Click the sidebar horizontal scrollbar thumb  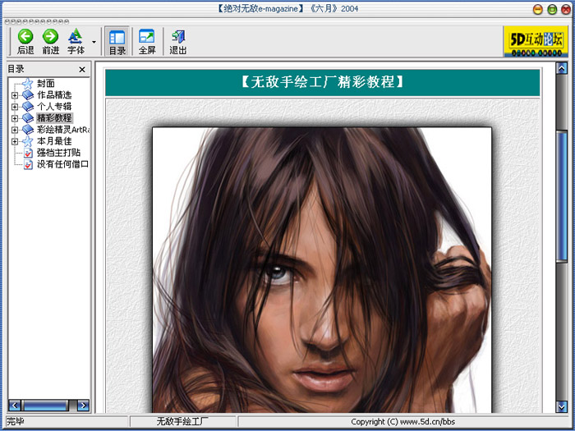click(x=45, y=406)
